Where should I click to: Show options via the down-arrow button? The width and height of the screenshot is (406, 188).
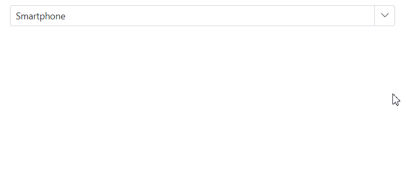pyautogui.click(x=385, y=16)
